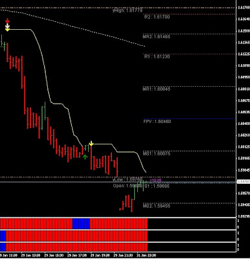
Task: Click the blue block in middle indicator row
Action: click(x=3, y=236)
